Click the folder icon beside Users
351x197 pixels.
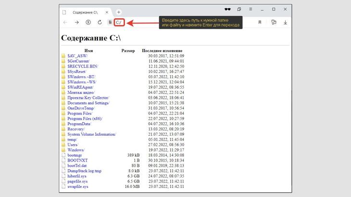63,145
